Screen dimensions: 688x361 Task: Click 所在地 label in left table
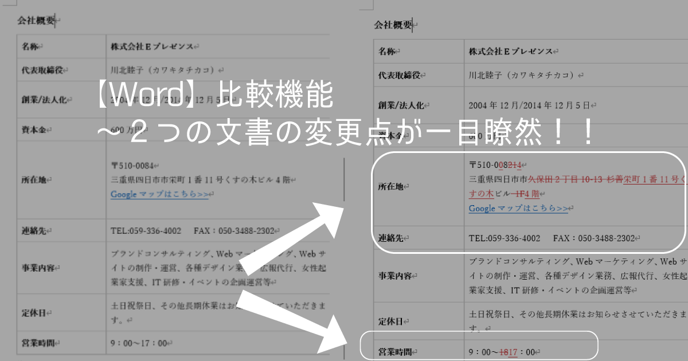click(x=34, y=179)
